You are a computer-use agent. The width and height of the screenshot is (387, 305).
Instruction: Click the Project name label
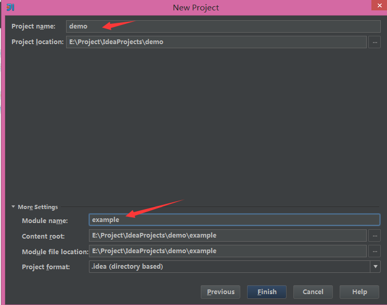(x=33, y=26)
